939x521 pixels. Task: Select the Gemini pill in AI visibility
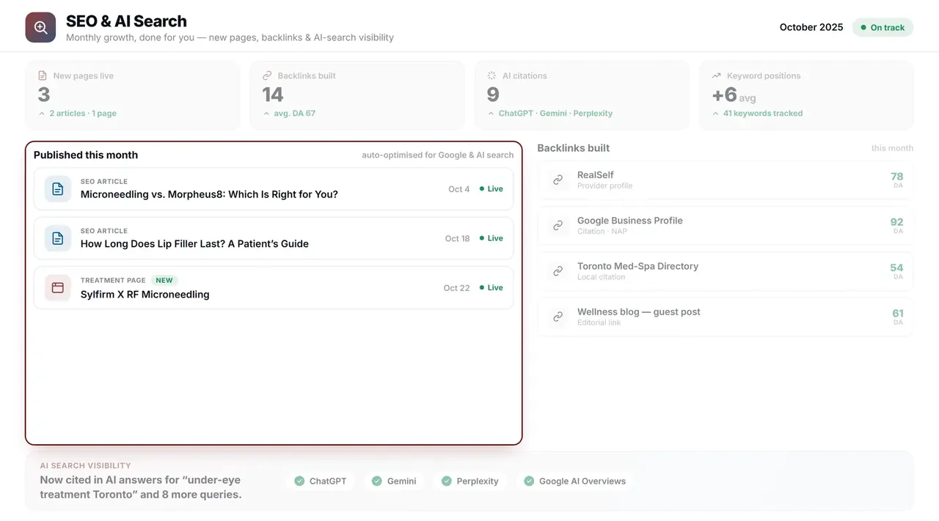coord(394,481)
